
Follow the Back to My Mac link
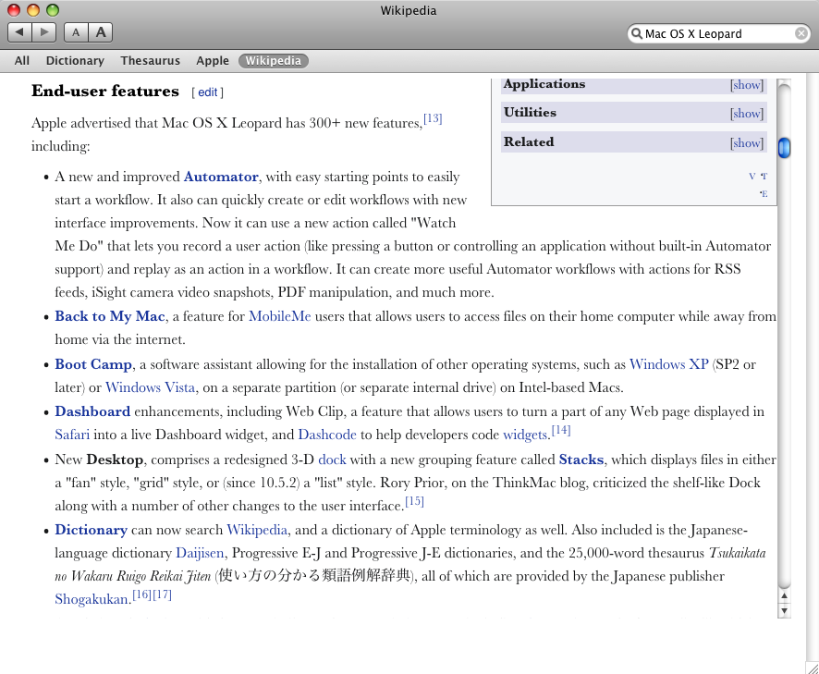click(x=110, y=316)
